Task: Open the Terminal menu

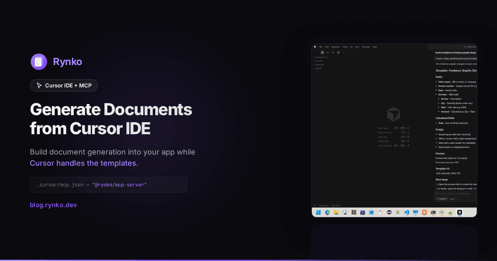Action: click(x=366, y=47)
